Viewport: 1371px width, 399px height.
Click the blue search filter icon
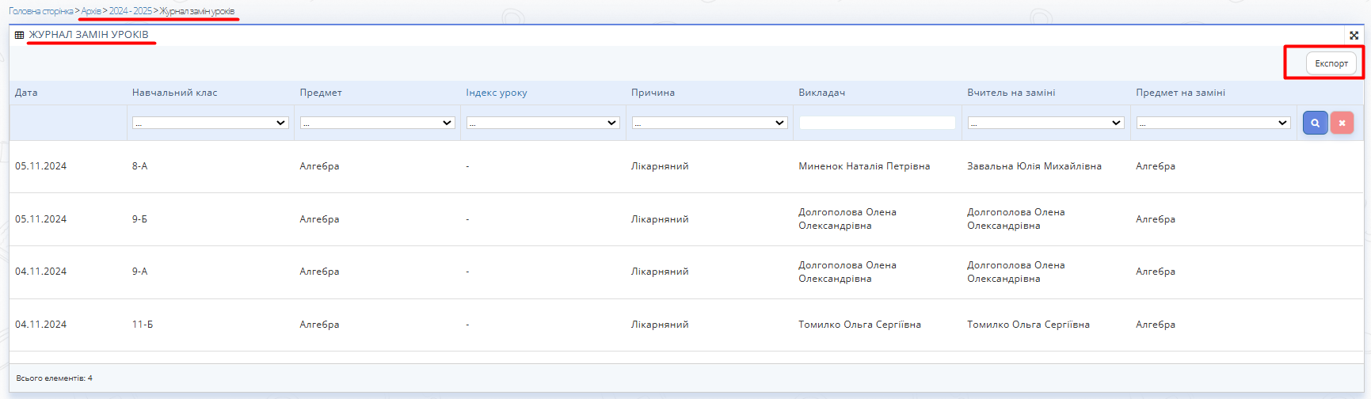(x=1315, y=123)
